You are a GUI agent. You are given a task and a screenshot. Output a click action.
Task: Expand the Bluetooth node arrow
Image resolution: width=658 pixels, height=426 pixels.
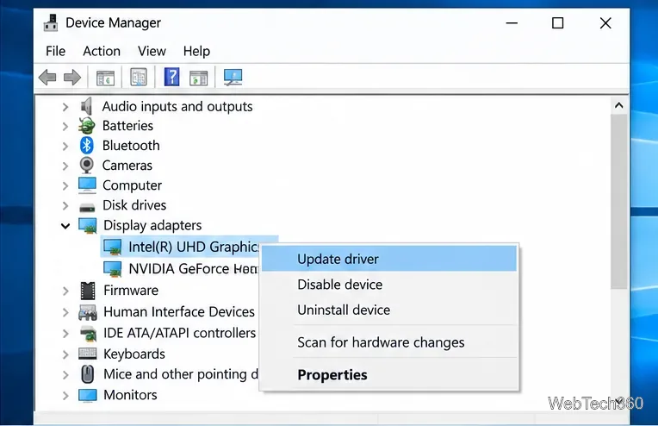click(x=65, y=146)
